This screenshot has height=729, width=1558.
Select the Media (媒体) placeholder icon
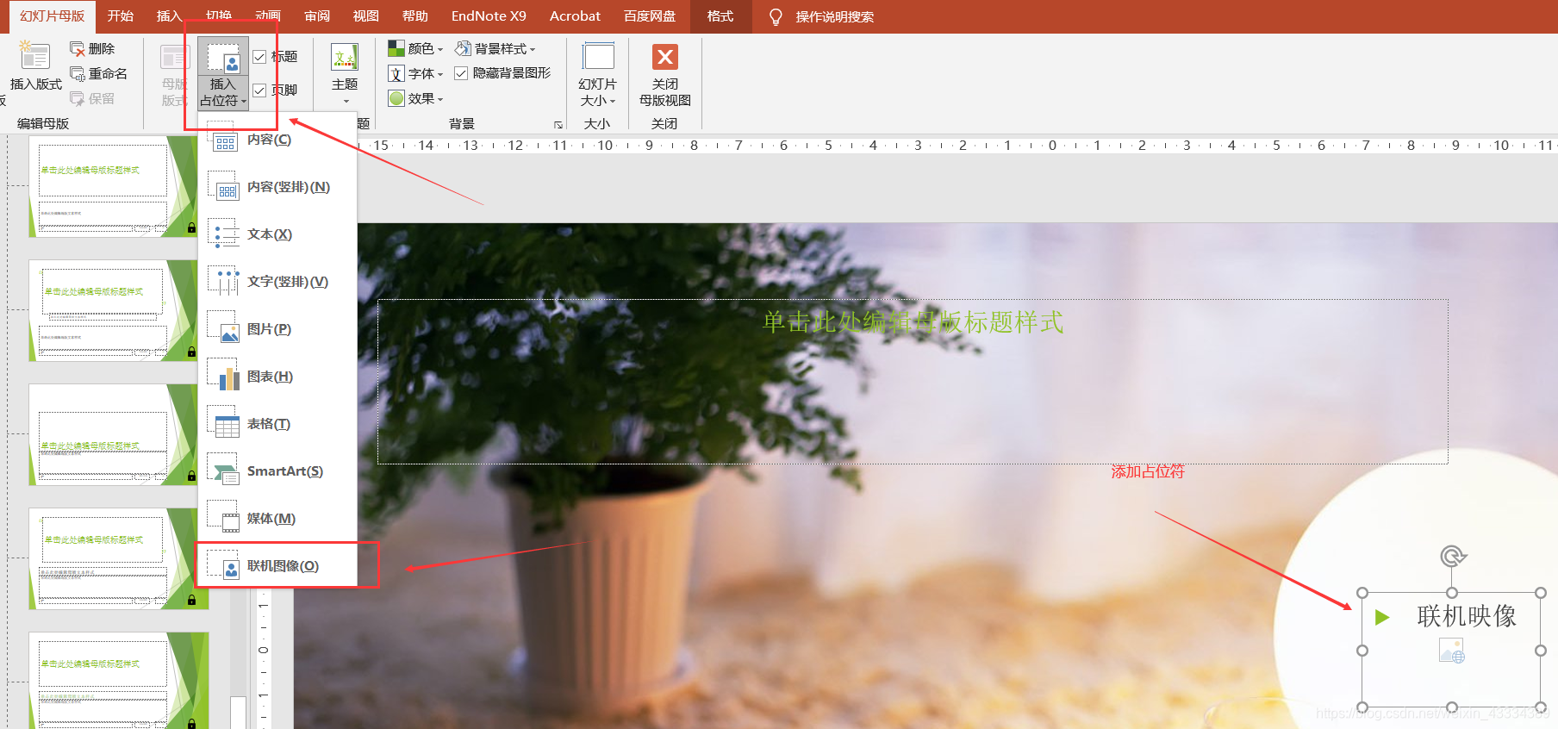(222, 519)
